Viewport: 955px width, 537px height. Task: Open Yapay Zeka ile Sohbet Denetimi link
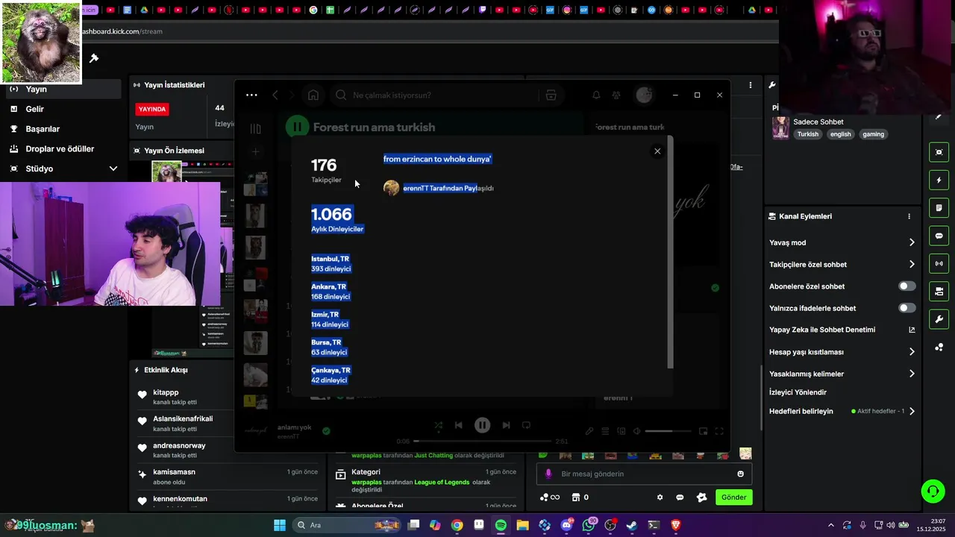[842, 330]
